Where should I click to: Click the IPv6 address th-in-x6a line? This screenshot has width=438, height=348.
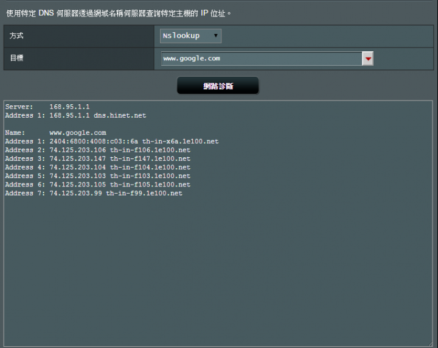click(112, 141)
